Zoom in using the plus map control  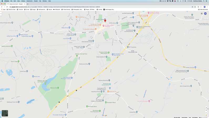[206, 110]
